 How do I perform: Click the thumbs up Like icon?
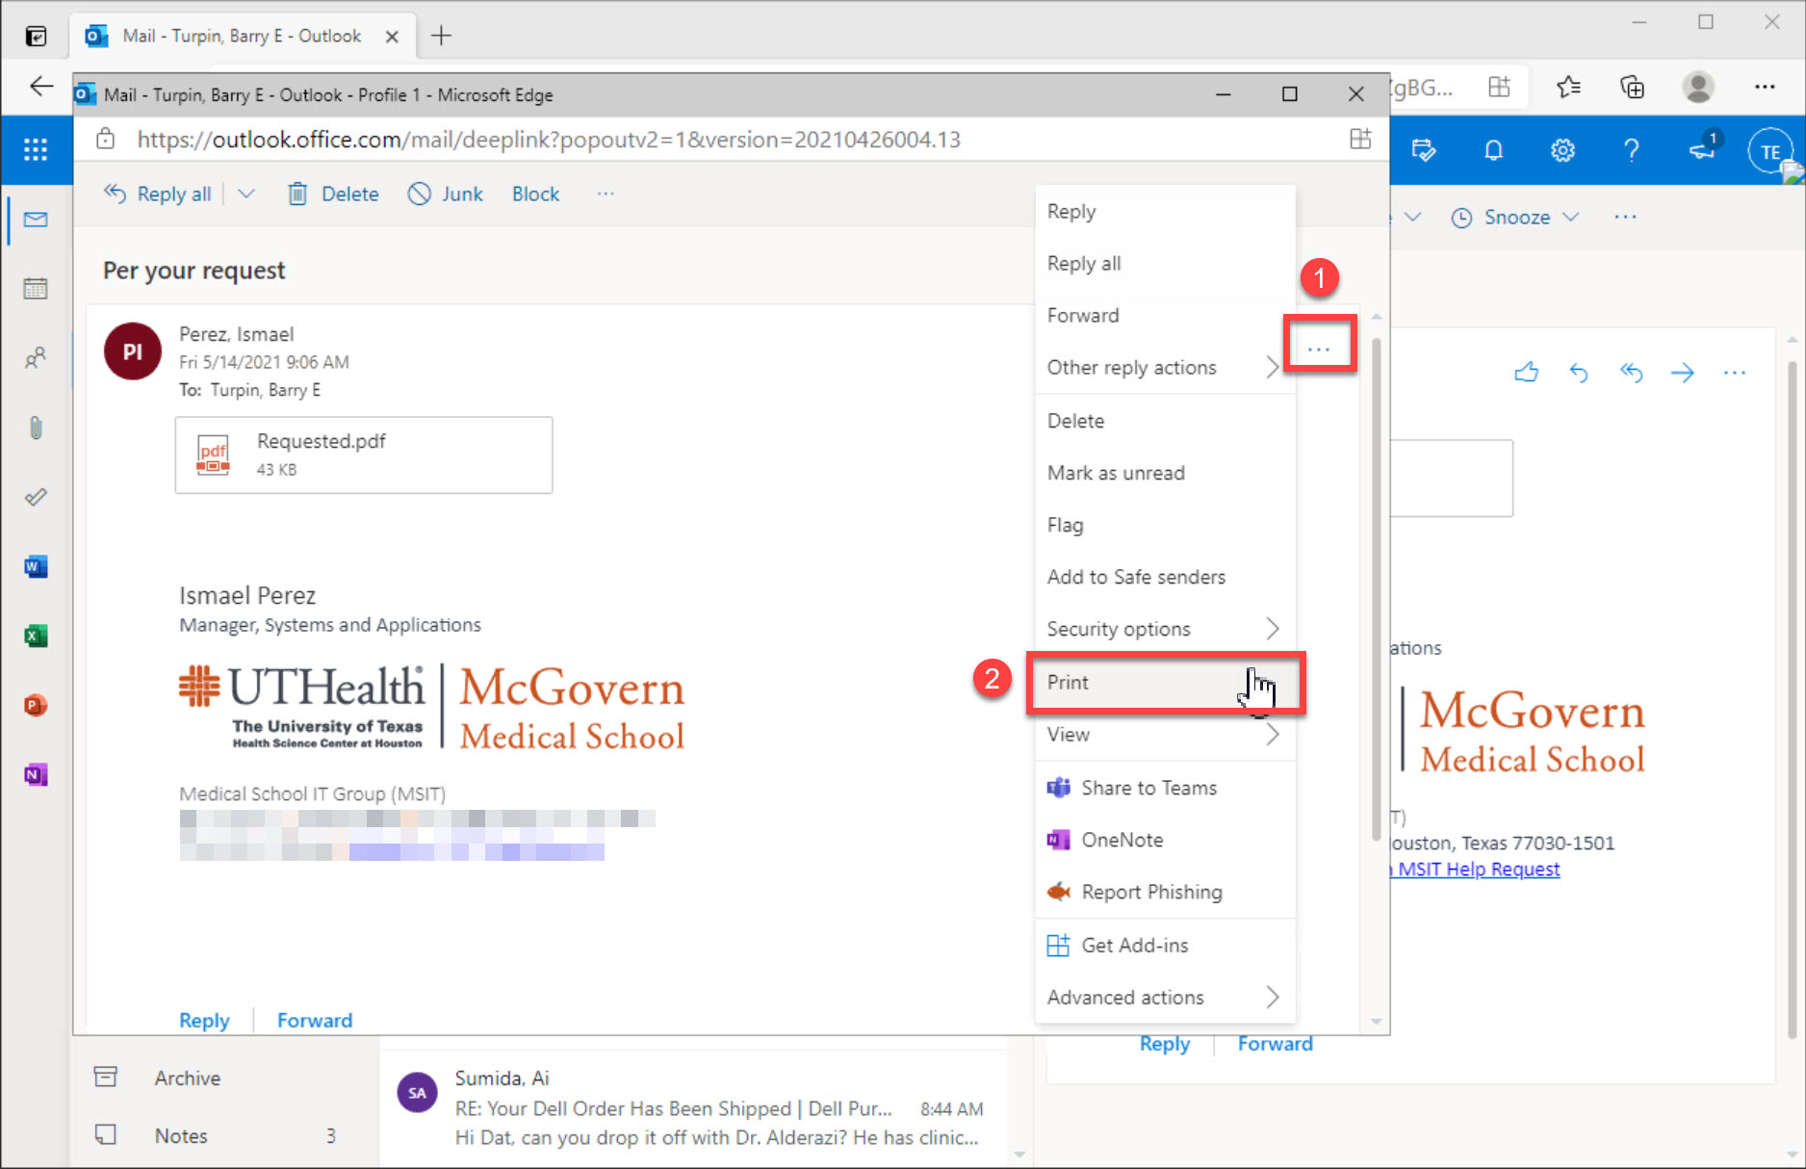click(1526, 373)
